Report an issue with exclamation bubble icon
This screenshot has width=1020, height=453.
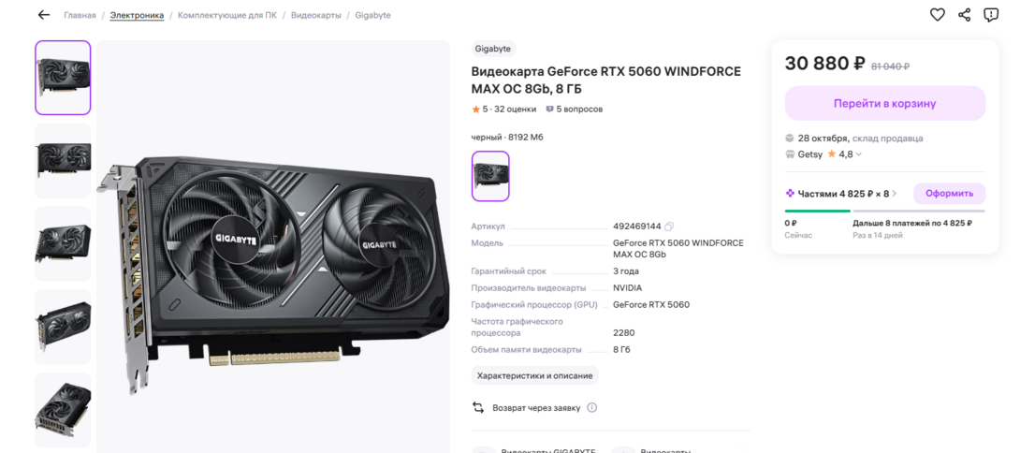pyautogui.click(x=991, y=15)
